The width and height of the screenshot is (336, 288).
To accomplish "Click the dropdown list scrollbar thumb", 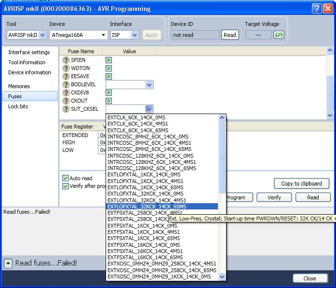I will point(222,158).
